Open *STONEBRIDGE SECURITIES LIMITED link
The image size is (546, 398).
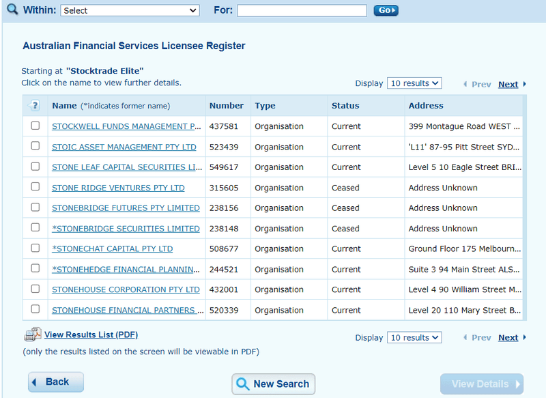click(126, 229)
